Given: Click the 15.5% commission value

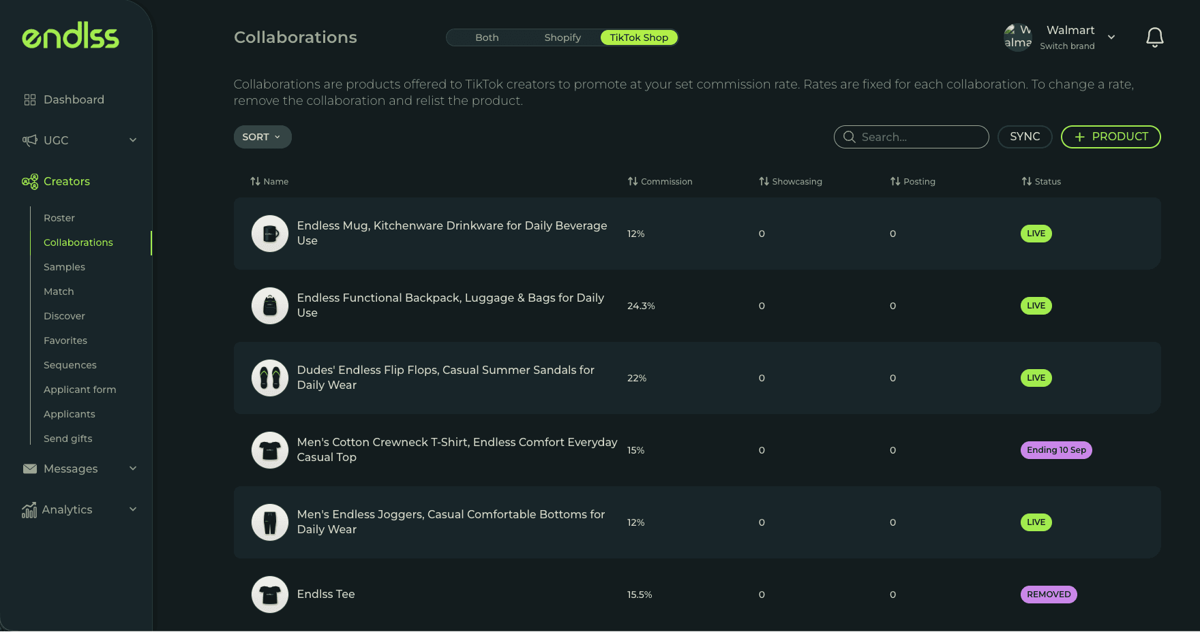Looking at the screenshot, I should tap(640, 595).
